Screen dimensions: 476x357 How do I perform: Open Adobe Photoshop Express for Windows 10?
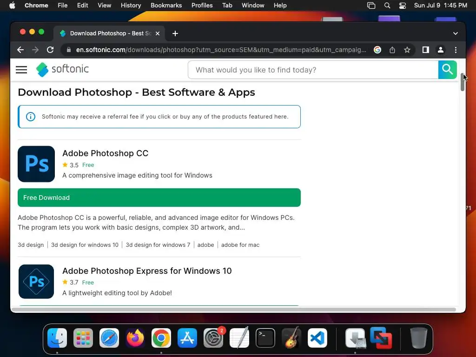pyautogui.click(x=147, y=271)
